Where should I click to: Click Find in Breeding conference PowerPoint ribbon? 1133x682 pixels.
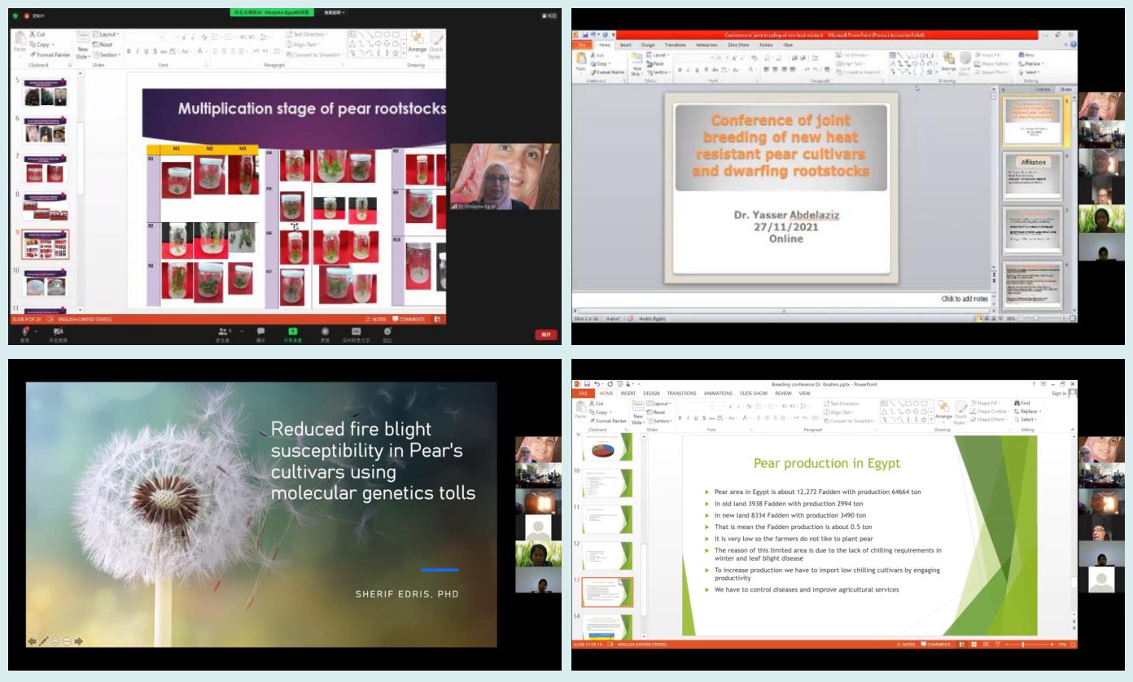pyautogui.click(x=1023, y=403)
